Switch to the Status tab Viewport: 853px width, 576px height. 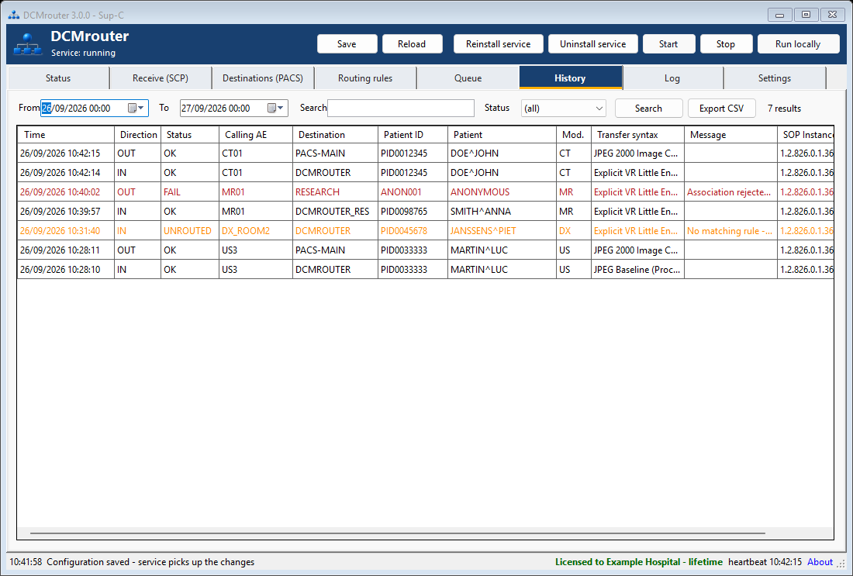tap(58, 78)
